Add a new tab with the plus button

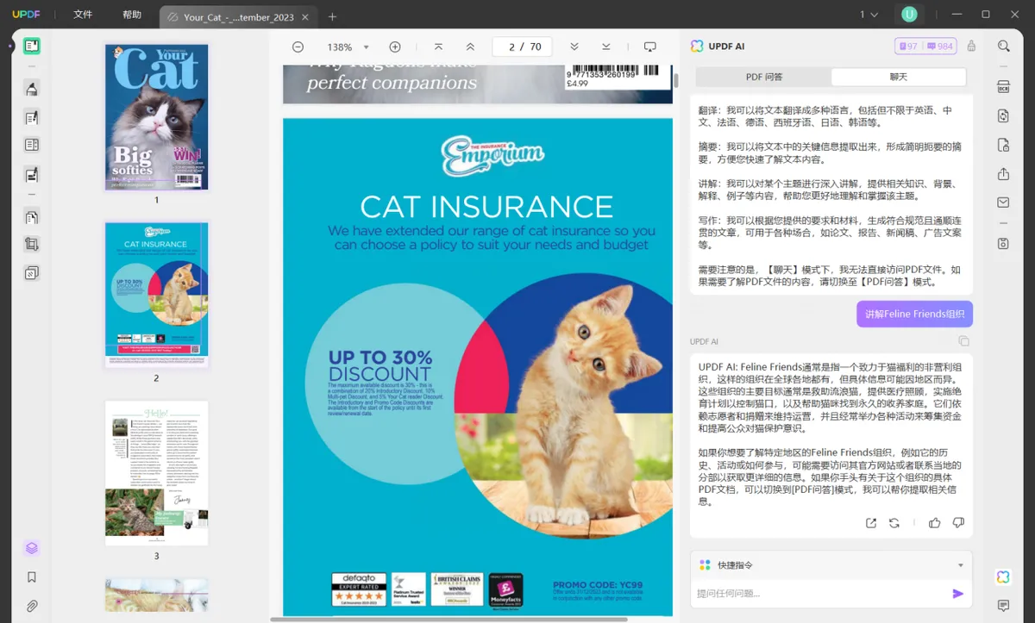pyautogui.click(x=332, y=16)
